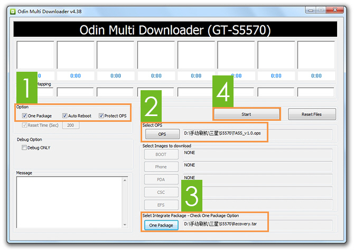Toggle the Reset Time (Sec) checkbox
354x250 pixels.
[24, 125]
